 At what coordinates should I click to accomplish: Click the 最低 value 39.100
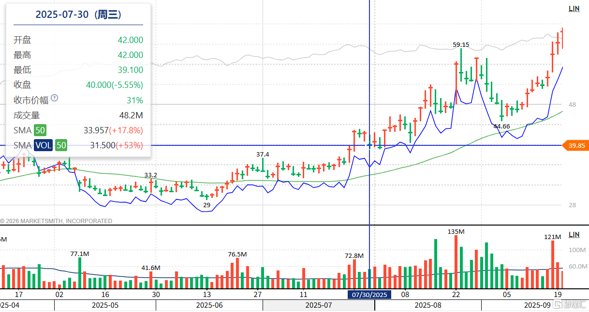[x=131, y=70]
